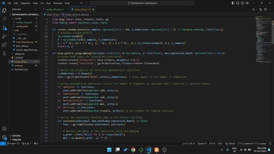Screen dimensions: 274x154
Task: Open the Edit menu
Action: click(16, 3)
